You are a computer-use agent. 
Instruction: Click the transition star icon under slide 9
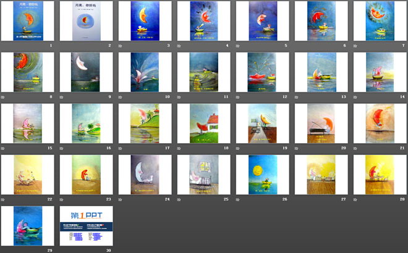(x=61, y=97)
